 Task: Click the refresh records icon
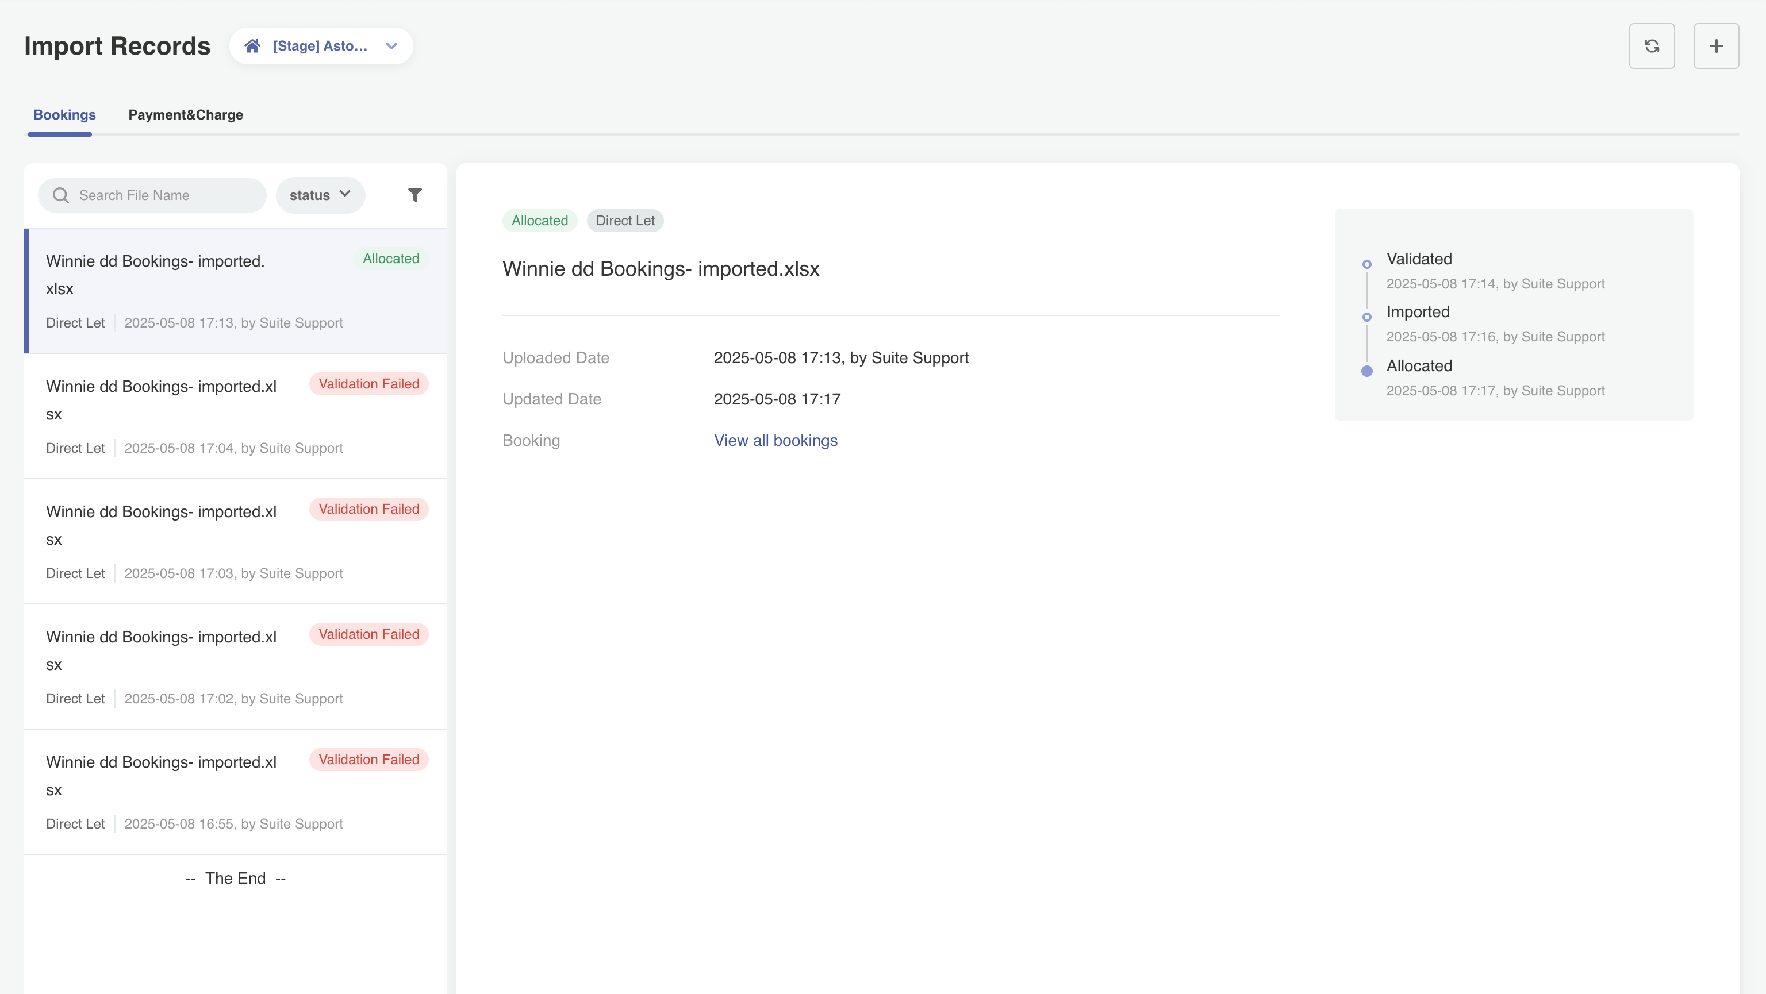click(1652, 46)
